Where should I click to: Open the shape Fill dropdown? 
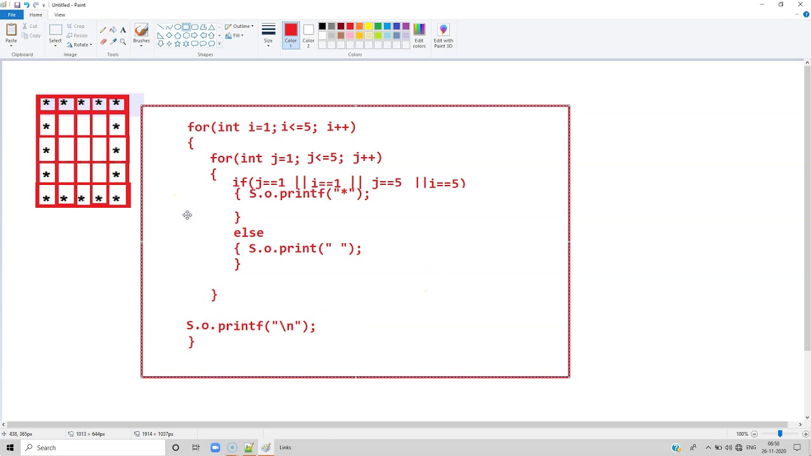click(x=234, y=35)
